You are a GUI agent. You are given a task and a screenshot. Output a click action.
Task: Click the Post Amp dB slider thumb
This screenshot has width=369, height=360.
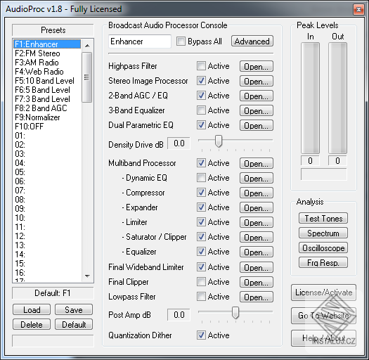coord(235,313)
